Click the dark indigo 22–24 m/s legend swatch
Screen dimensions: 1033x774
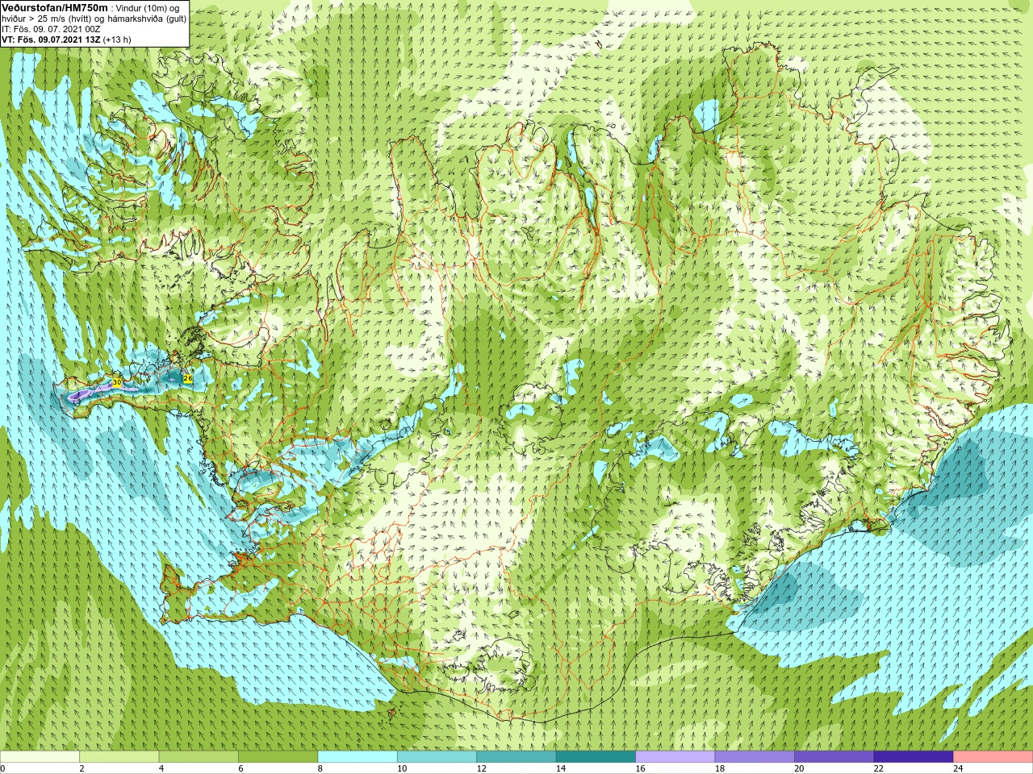(914, 757)
